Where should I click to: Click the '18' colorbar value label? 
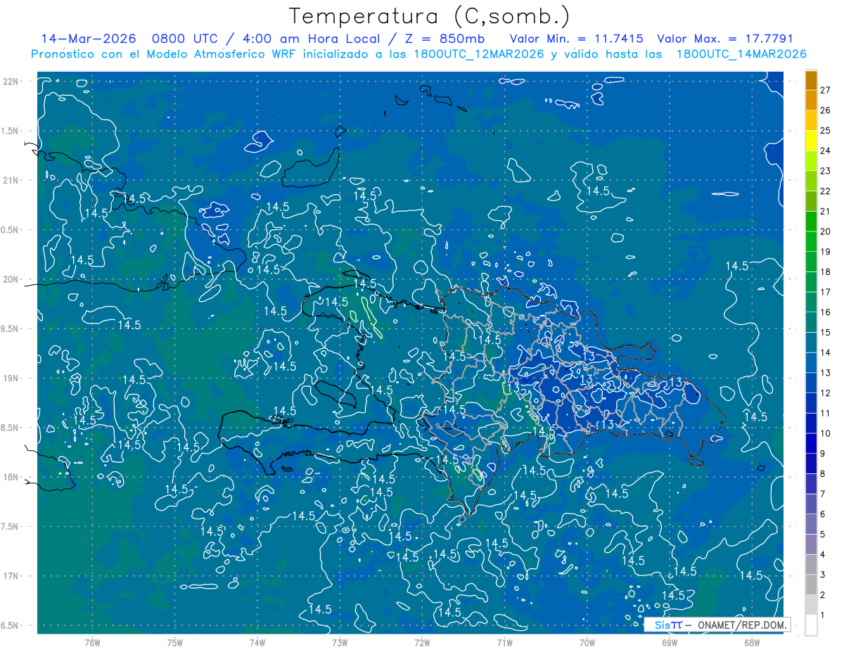(826, 271)
